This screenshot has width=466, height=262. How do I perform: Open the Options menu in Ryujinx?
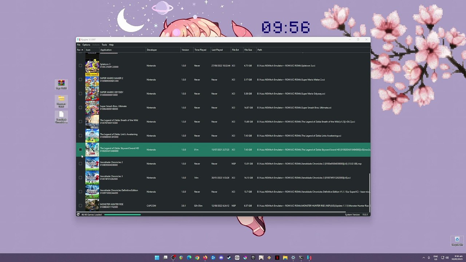(x=86, y=45)
